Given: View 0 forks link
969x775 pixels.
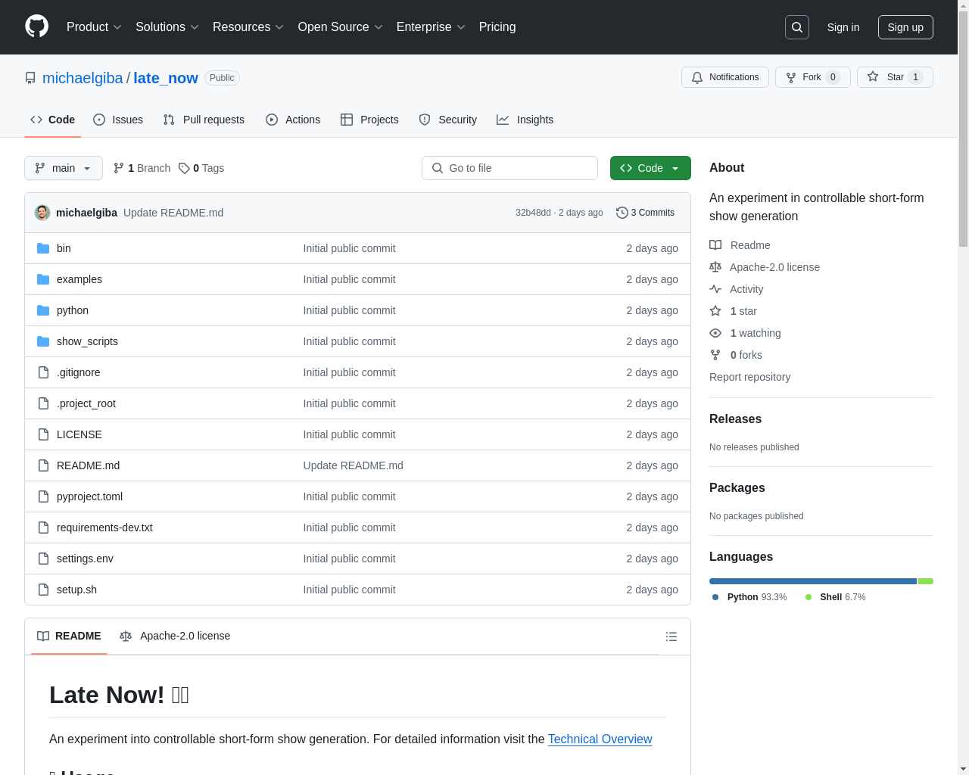Looking at the screenshot, I should point(736,355).
